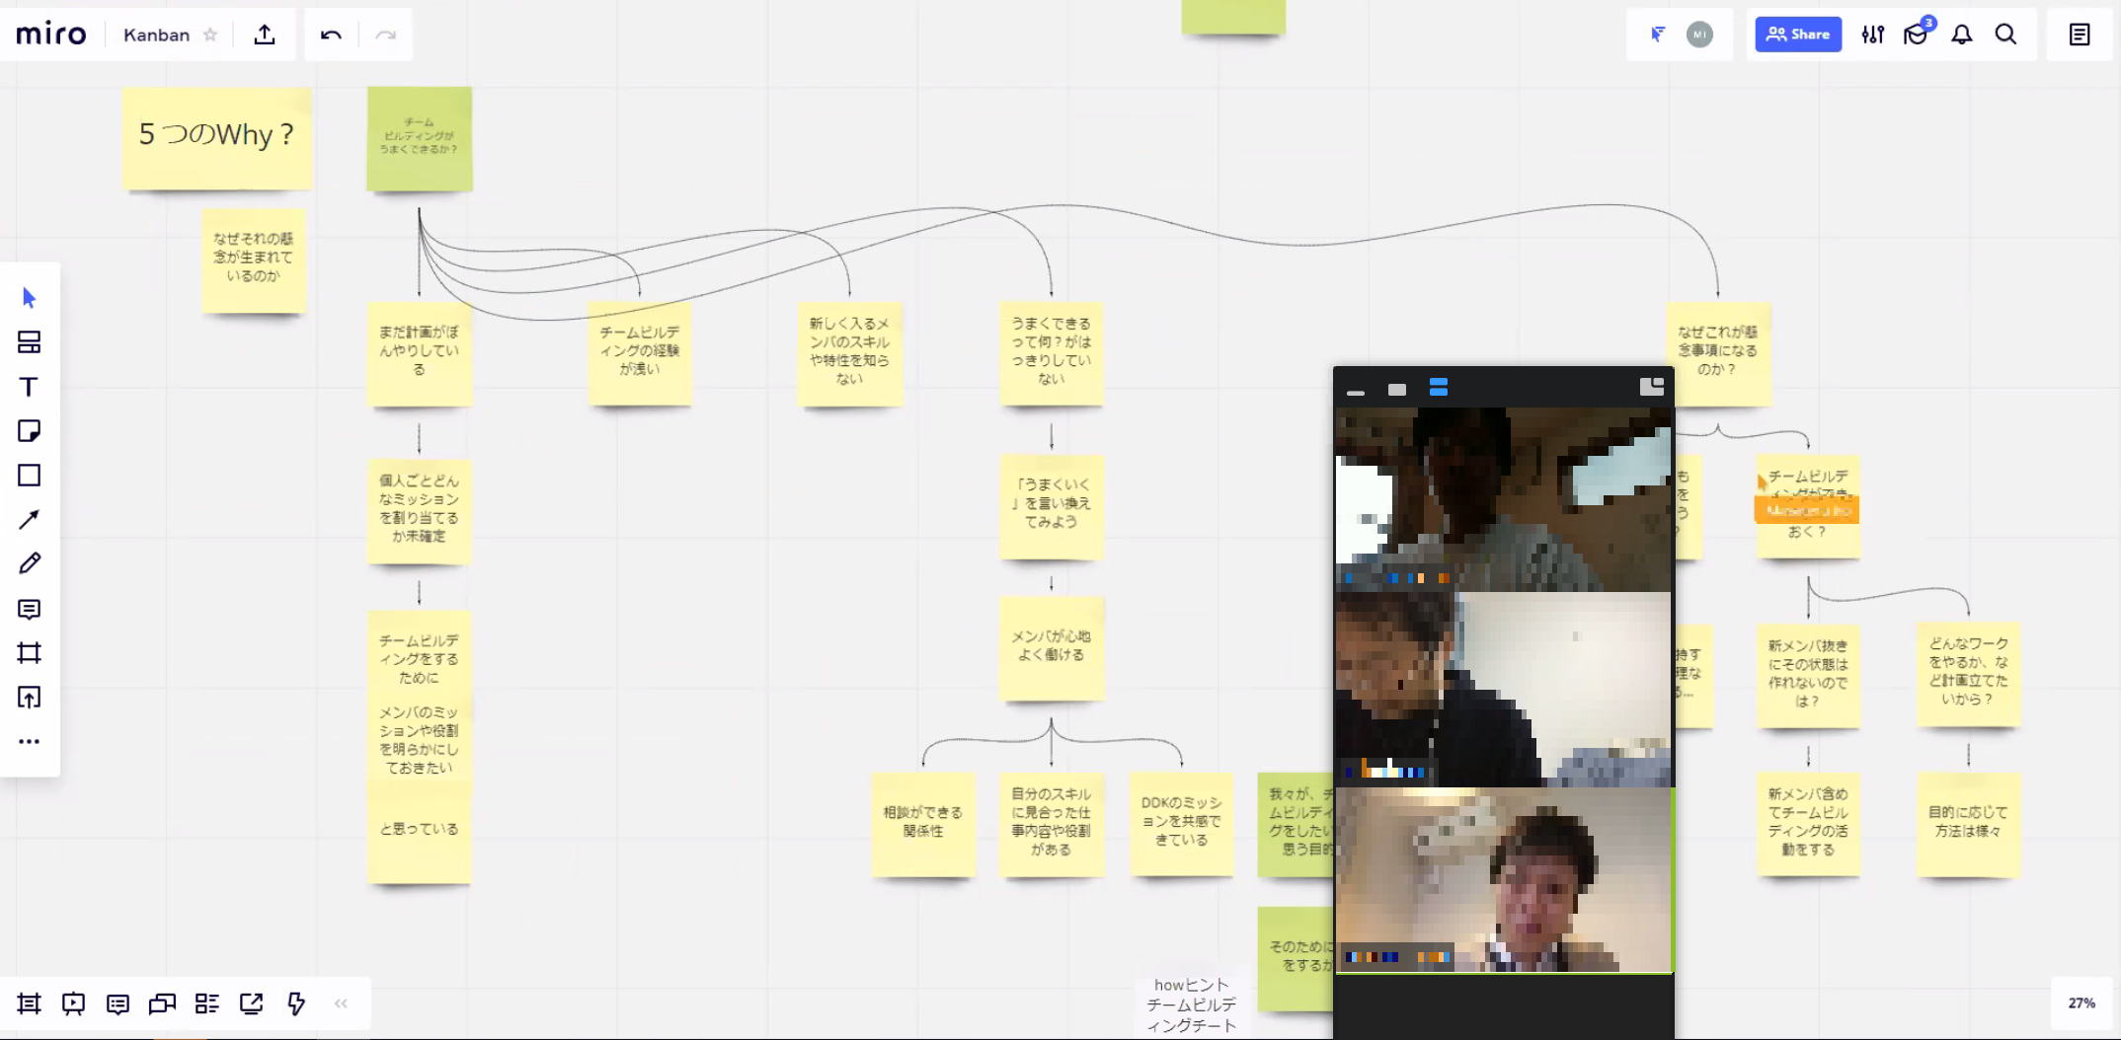Click the Miro logo
2121x1040 pixels.
click(51, 35)
